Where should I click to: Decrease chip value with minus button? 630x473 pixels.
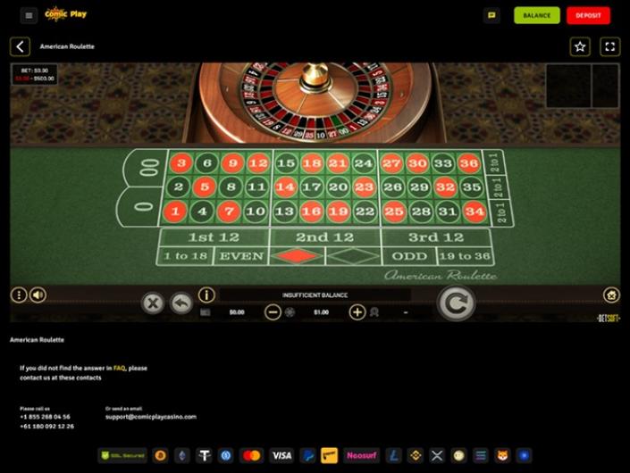coord(273,312)
